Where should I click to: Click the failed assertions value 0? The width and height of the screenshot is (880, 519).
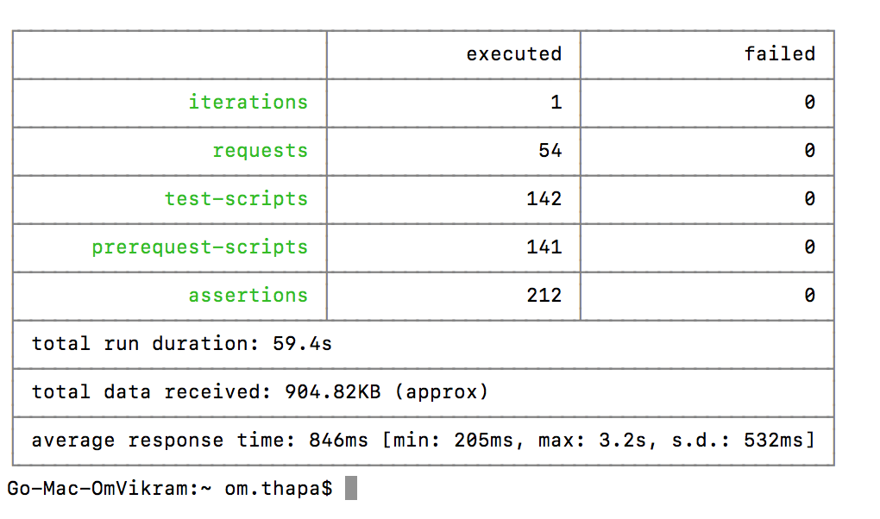pyautogui.click(x=809, y=295)
